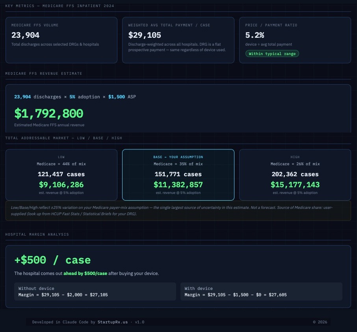Select the '+$500 / case' margin headline
The image size is (357, 332).
52,260
